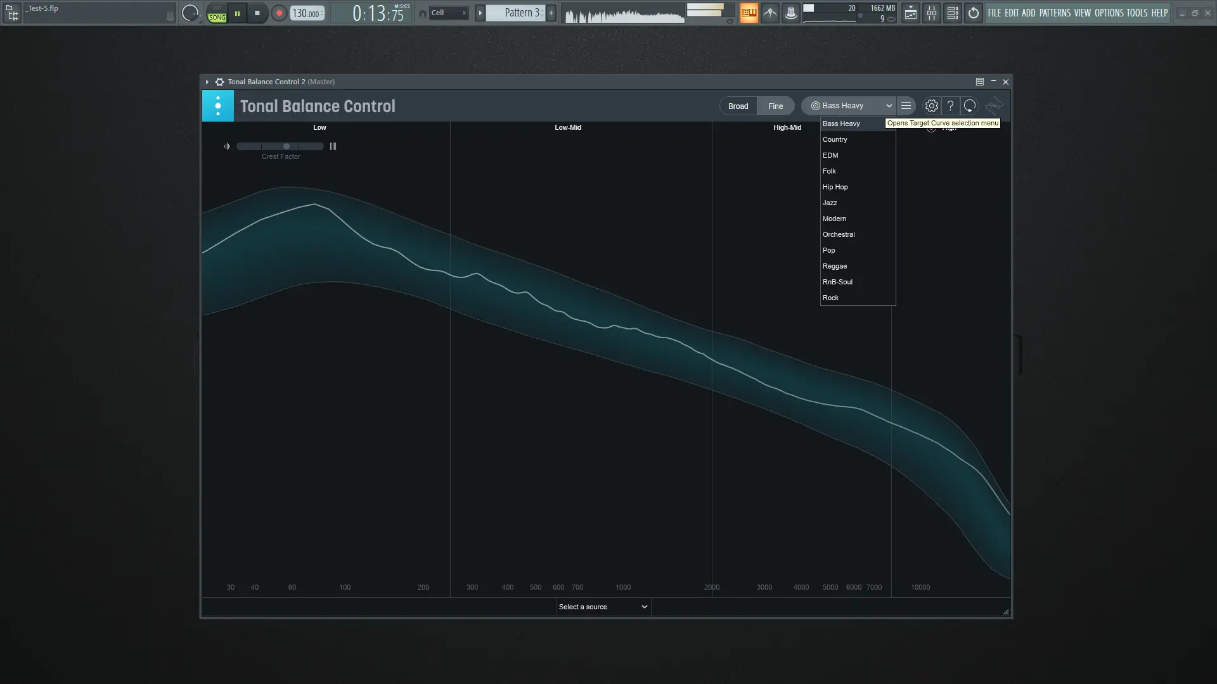Image resolution: width=1217 pixels, height=684 pixels.
Task: Stop playback with the stop button
Action: (257, 13)
